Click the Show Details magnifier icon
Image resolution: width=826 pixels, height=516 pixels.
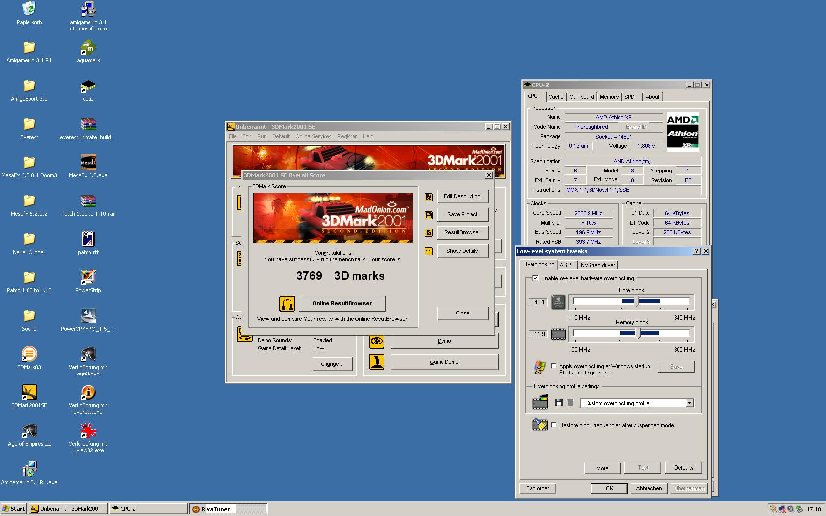pyautogui.click(x=429, y=251)
